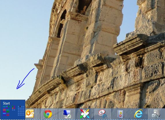The height and width of the screenshot is (120, 165).
Task: Open the notebook with warning and error icons
Action: [120, 114]
